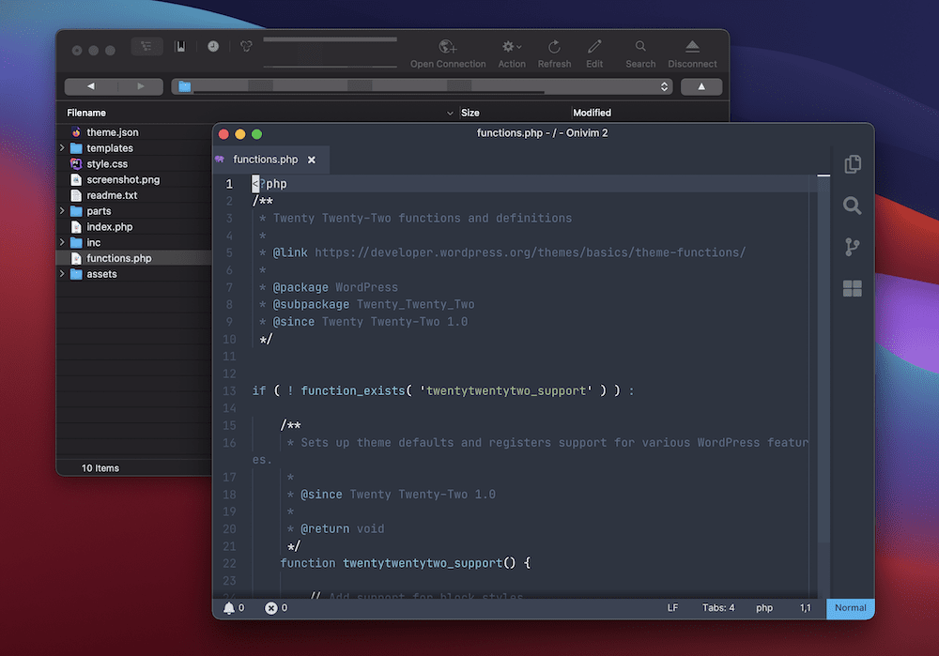
Task: Open the source control branch icon
Action: 853,247
